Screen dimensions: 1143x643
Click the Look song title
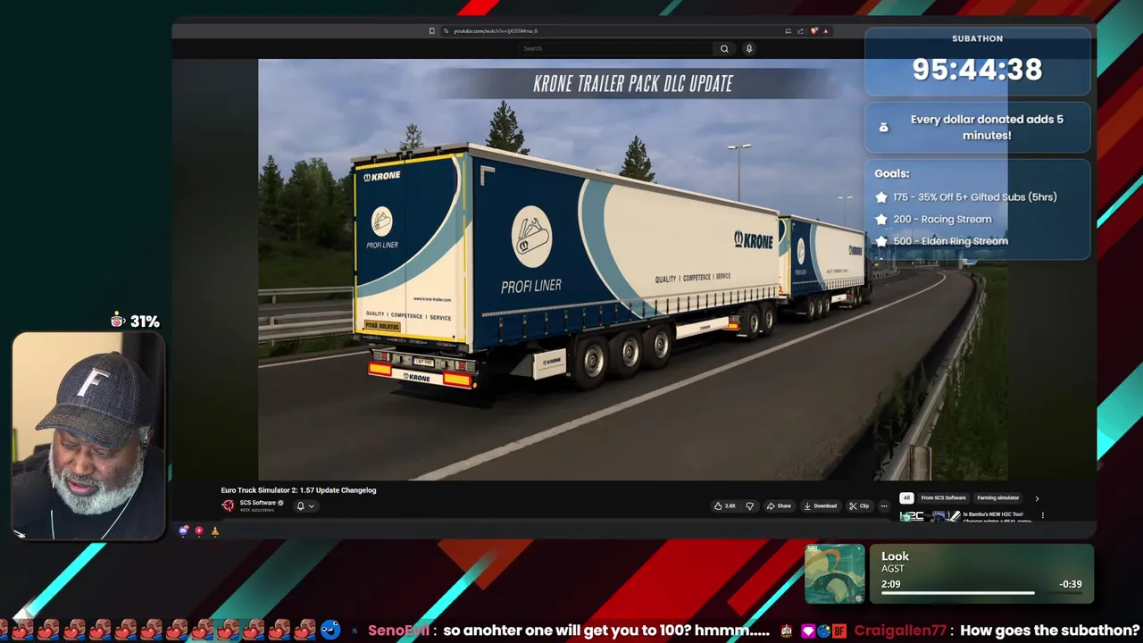[x=895, y=555]
